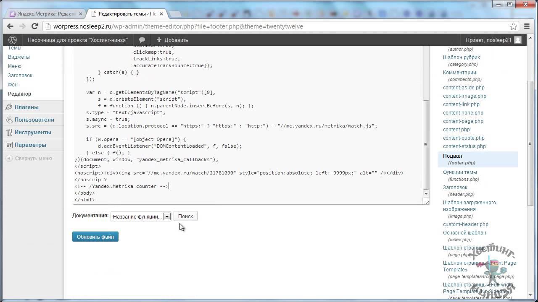538x302 pixels.
Task: Open Заголовок header.php in the file list
Action: tap(455, 187)
